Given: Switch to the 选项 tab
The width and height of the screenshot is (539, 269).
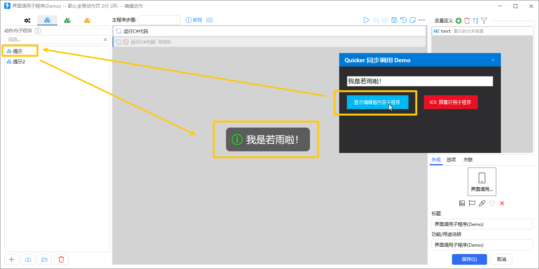Looking at the screenshot, I should (451, 160).
